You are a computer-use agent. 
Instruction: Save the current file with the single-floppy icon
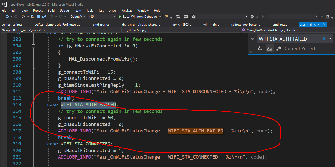pos(38,17)
